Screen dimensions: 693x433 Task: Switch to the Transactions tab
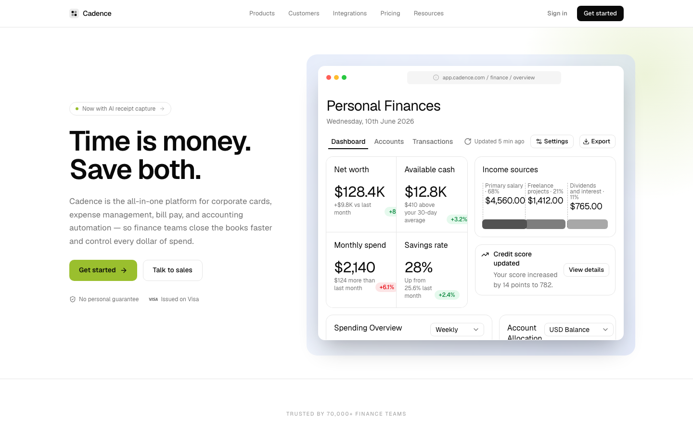point(433,141)
